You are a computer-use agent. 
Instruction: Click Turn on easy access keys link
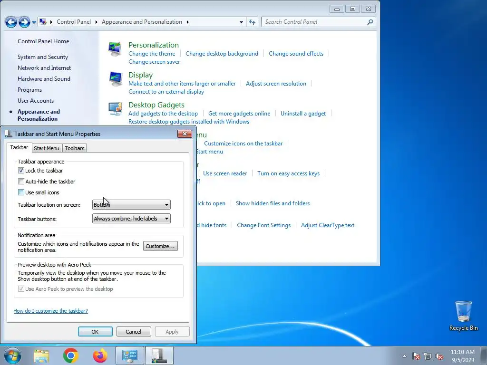click(x=288, y=173)
